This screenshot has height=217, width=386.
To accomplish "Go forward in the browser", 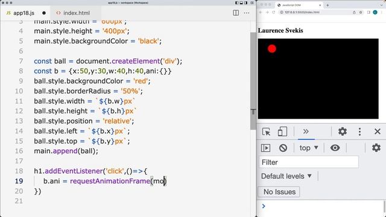I will 267,12.
